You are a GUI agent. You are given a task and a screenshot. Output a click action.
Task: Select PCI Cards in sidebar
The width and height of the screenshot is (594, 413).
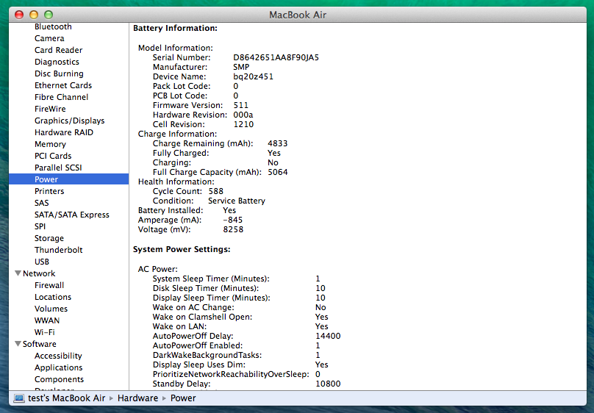(x=53, y=156)
